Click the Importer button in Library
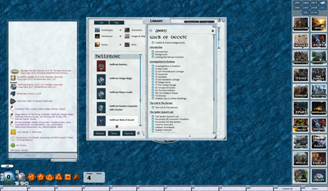Screen dimensions: 328x191 pos(129,133)
